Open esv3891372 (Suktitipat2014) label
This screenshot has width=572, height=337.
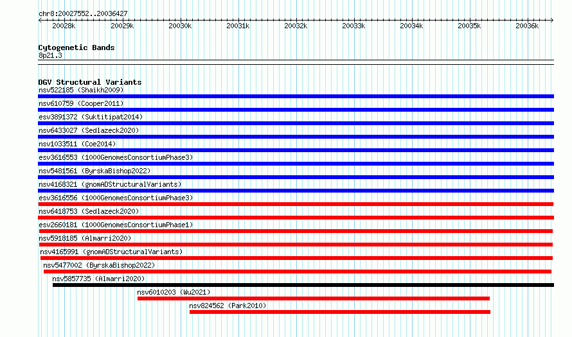click(91, 117)
